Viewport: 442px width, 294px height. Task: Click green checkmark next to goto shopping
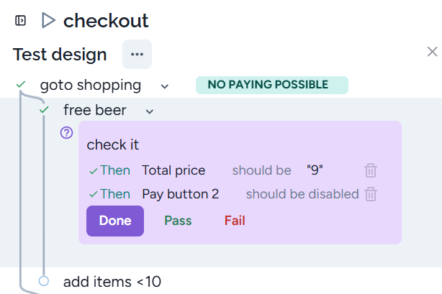21,85
